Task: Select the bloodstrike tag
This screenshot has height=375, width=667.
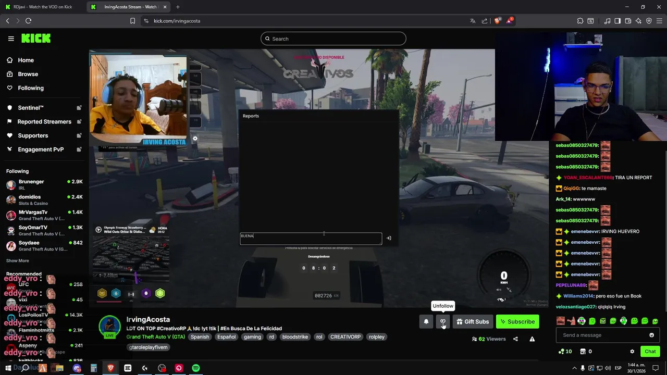Action: [x=295, y=337]
